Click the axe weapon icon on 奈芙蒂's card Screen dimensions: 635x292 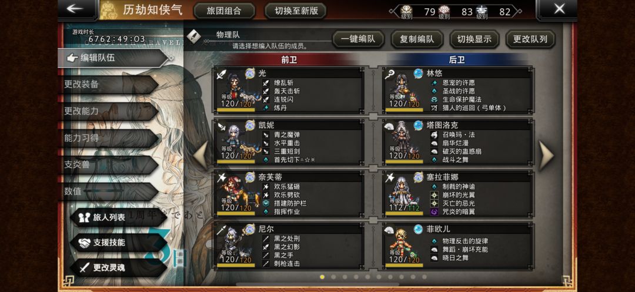click(x=220, y=178)
